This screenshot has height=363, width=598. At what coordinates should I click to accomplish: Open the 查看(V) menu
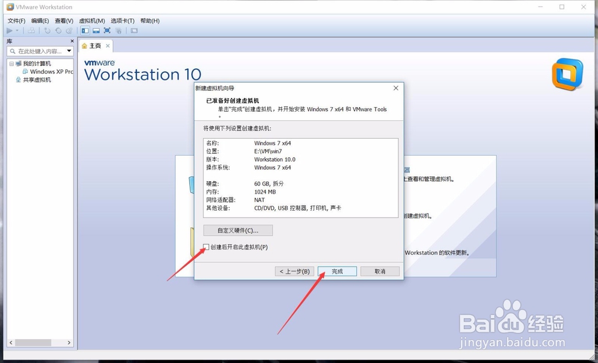pyautogui.click(x=64, y=20)
